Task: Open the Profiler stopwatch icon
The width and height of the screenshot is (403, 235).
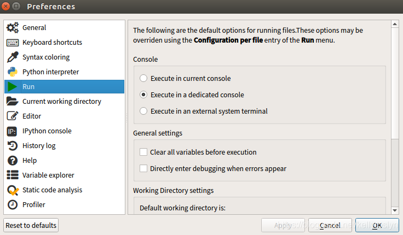Action: (x=12, y=205)
